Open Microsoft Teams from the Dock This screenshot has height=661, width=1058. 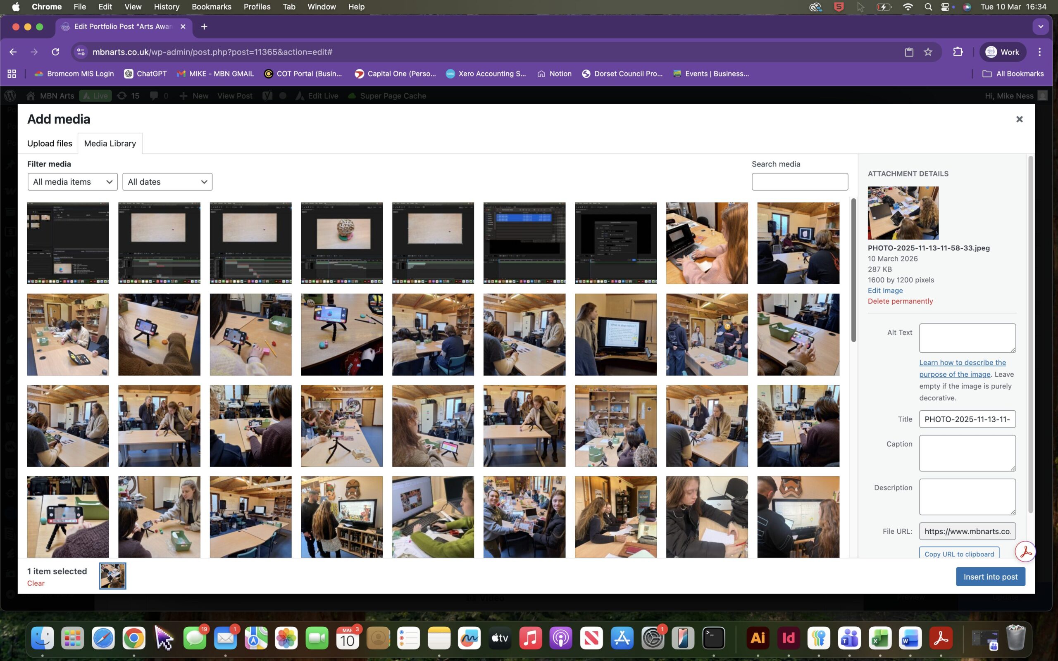(x=849, y=638)
